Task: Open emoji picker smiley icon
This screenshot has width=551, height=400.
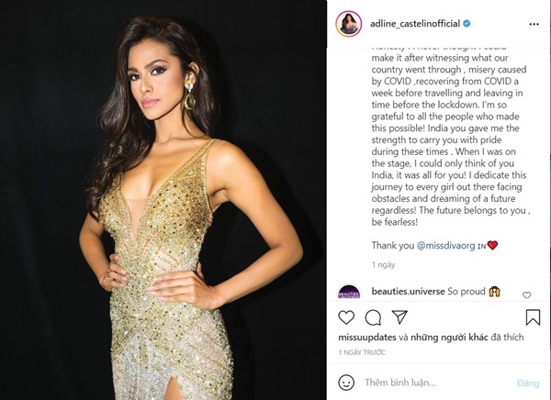Action: point(346,382)
